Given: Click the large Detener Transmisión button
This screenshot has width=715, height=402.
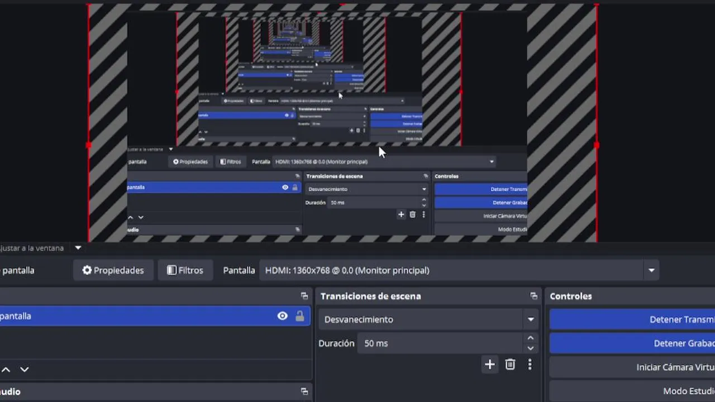Looking at the screenshot, I should [632, 319].
